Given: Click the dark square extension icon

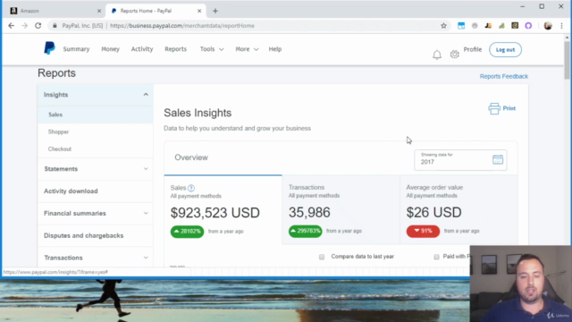Looking at the screenshot, I should pyautogui.click(x=515, y=26).
